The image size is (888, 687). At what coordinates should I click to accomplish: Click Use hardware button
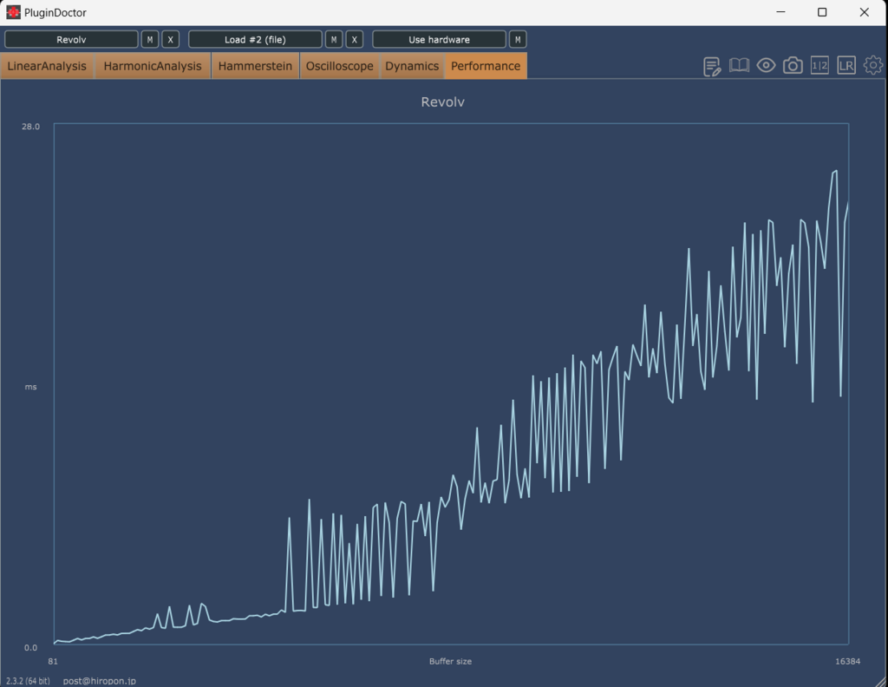439,40
